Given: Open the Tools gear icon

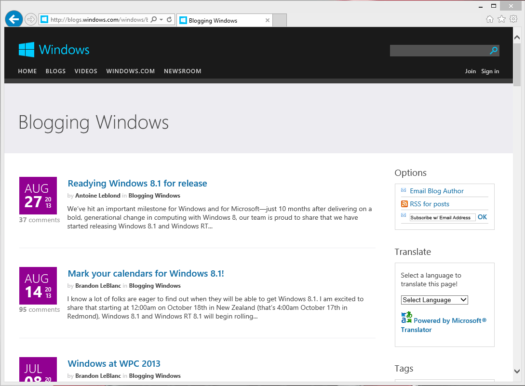Looking at the screenshot, I should pyautogui.click(x=513, y=19).
